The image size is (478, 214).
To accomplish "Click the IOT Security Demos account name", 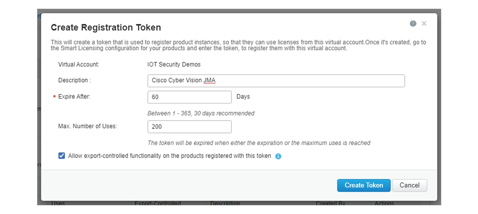I will (x=174, y=64).
